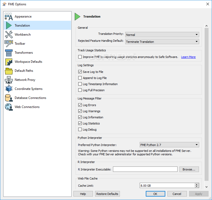This screenshot has height=200, width=212.
Task: Click the Coordinate Systems cube icon
Action: click(9, 89)
